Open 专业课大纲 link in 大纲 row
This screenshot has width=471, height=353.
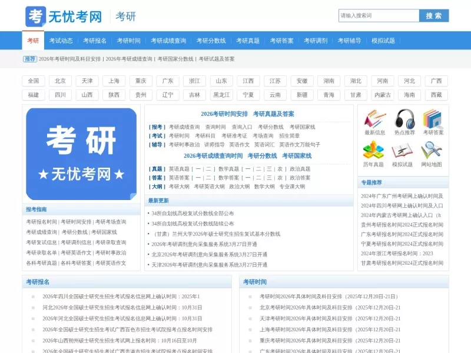(x=292, y=187)
